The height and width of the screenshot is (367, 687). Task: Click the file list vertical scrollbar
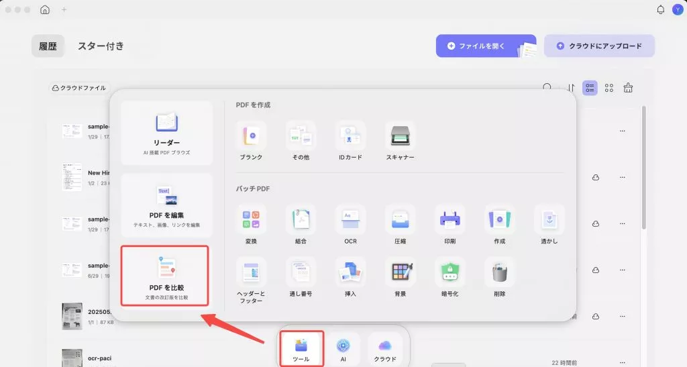[x=643, y=167]
